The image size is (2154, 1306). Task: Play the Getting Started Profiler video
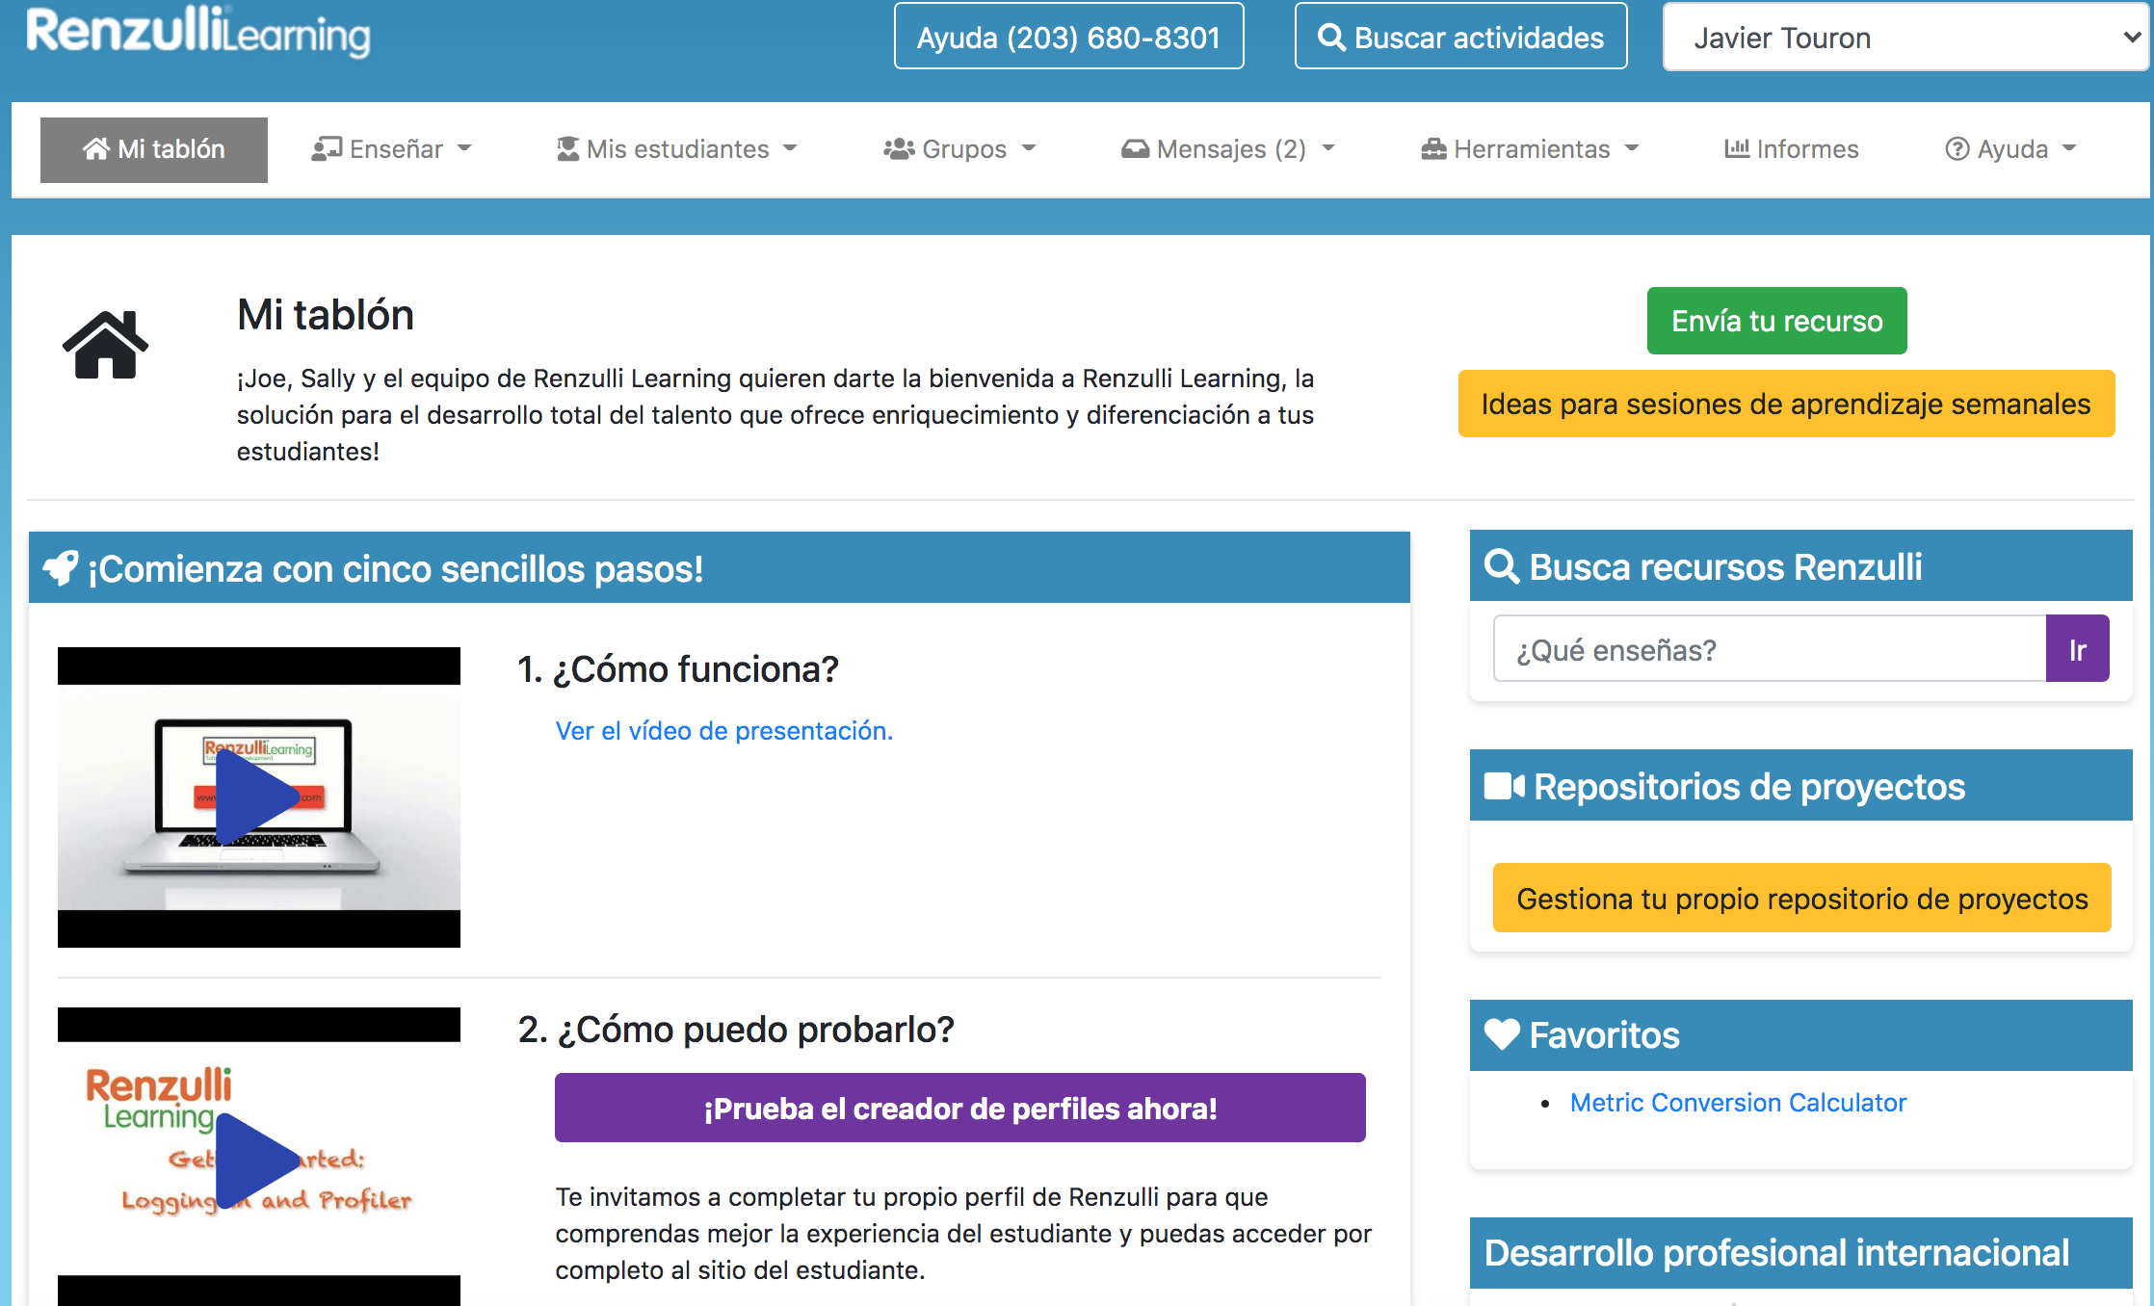tap(257, 1161)
